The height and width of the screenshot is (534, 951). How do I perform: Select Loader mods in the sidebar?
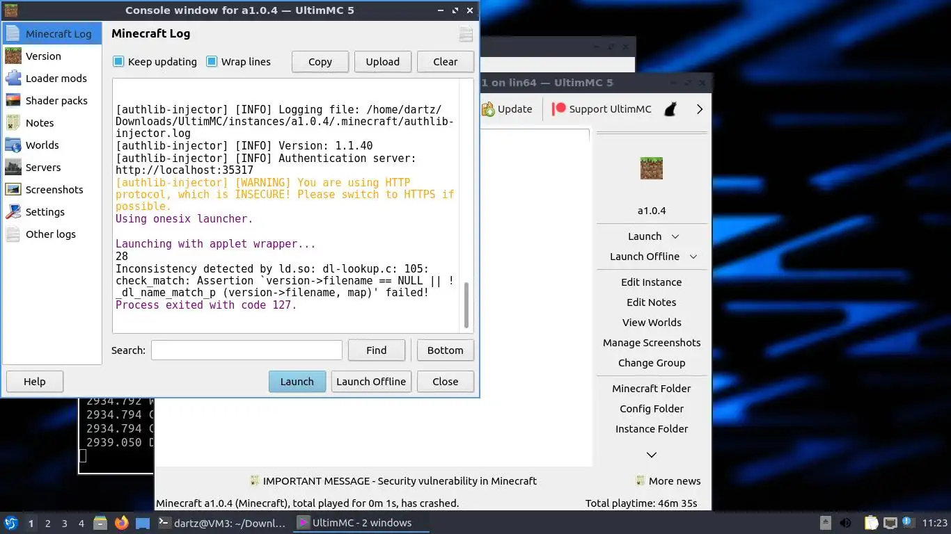52,78
